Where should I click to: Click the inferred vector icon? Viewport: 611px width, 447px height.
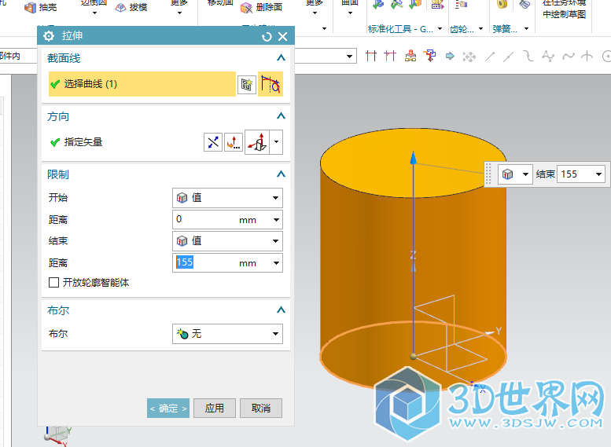[x=258, y=142]
